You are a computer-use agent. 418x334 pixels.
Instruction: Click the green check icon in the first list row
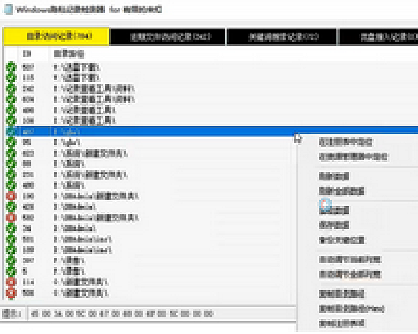coord(11,67)
